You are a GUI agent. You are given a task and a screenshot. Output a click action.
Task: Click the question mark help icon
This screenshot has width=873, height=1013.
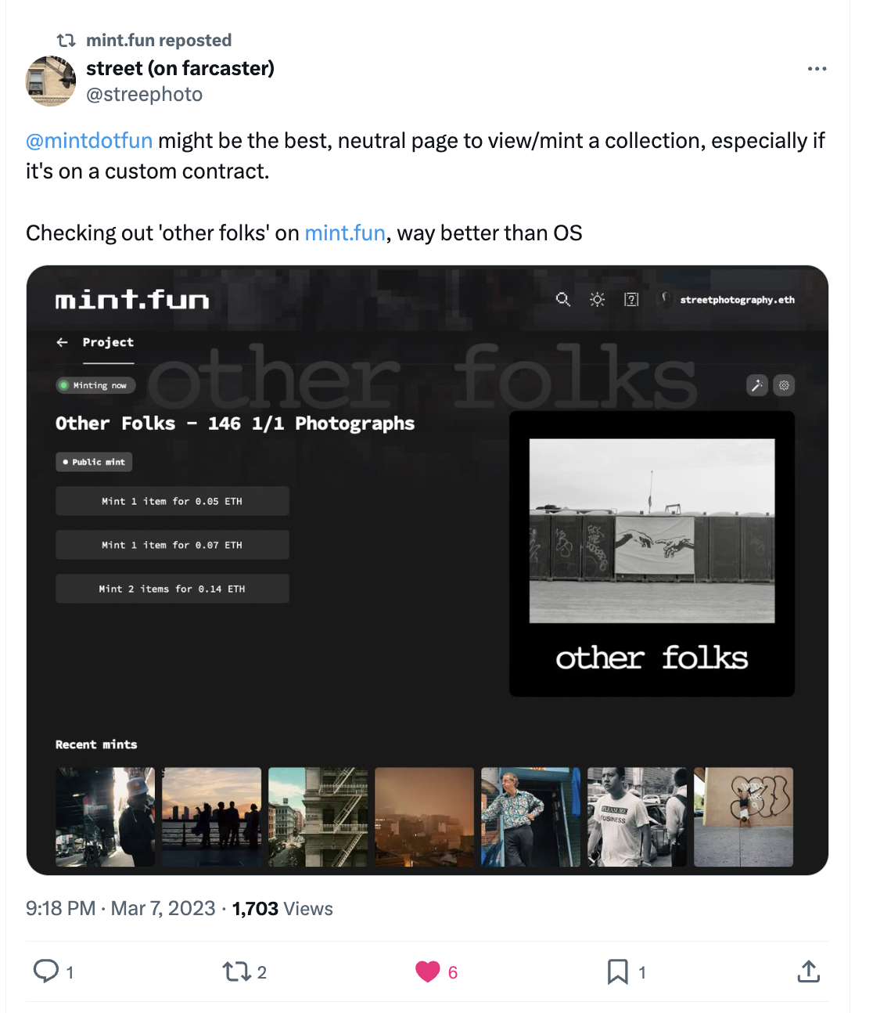pyautogui.click(x=631, y=299)
